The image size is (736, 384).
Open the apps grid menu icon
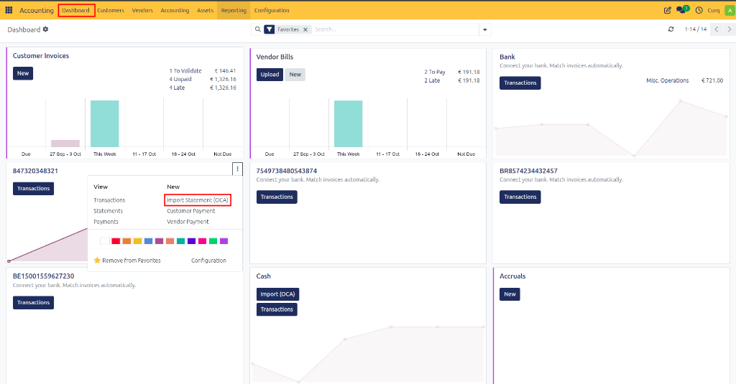pos(9,10)
